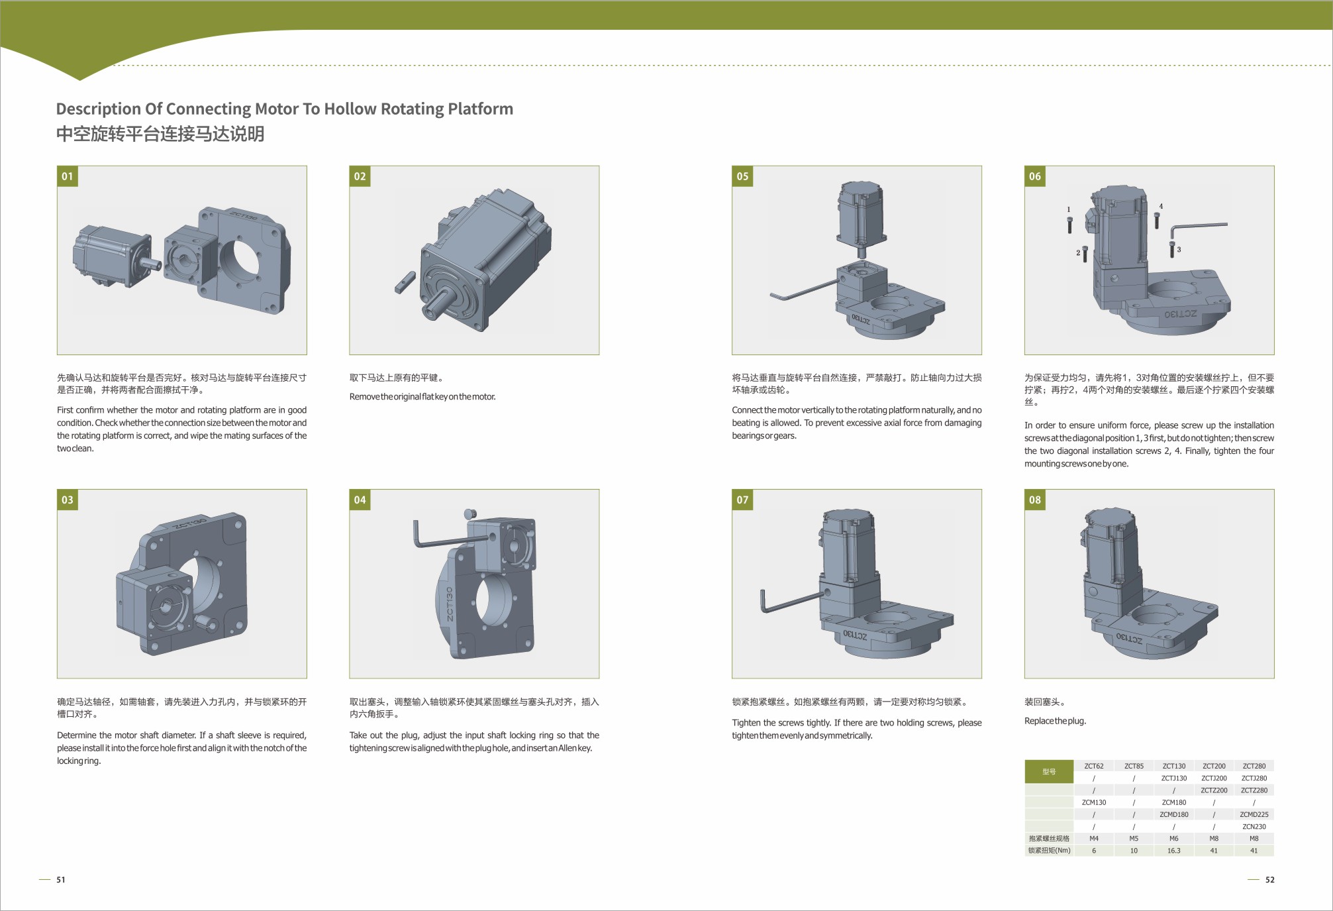Click the green 02 step badge
Viewport: 1333px width, 911px height.
click(x=360, y=176)
